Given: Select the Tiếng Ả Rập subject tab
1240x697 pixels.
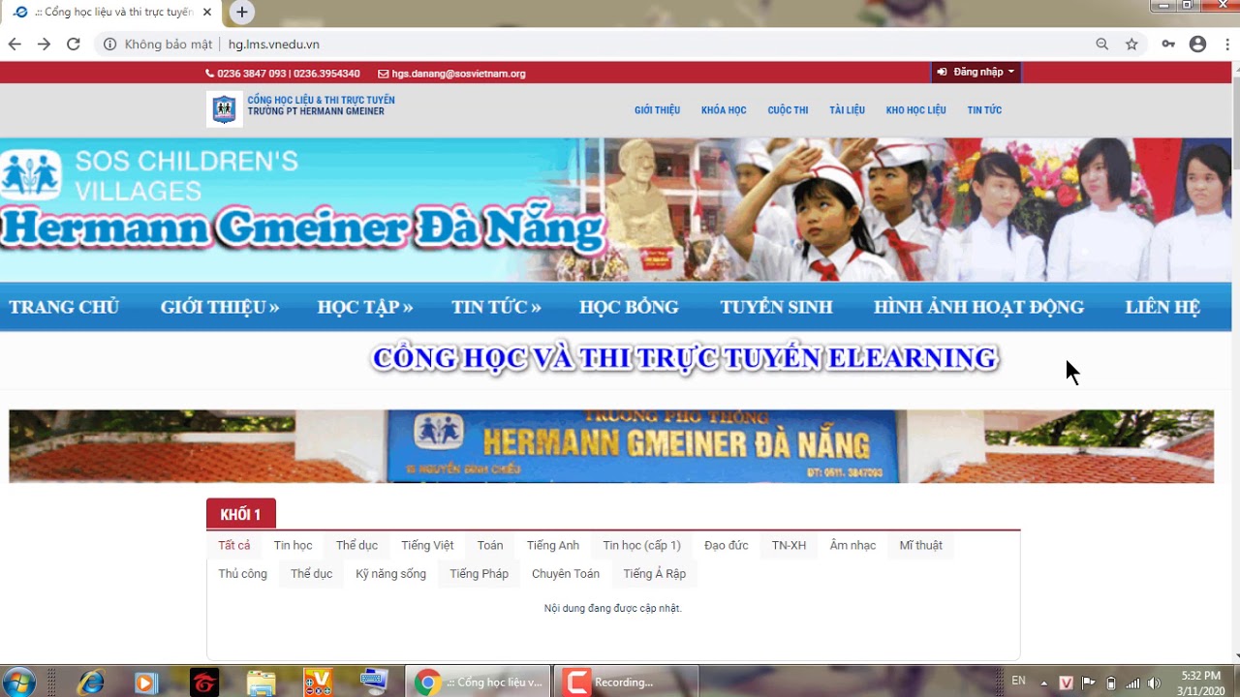Looking at the screenshot, I should tap(654, 574).
